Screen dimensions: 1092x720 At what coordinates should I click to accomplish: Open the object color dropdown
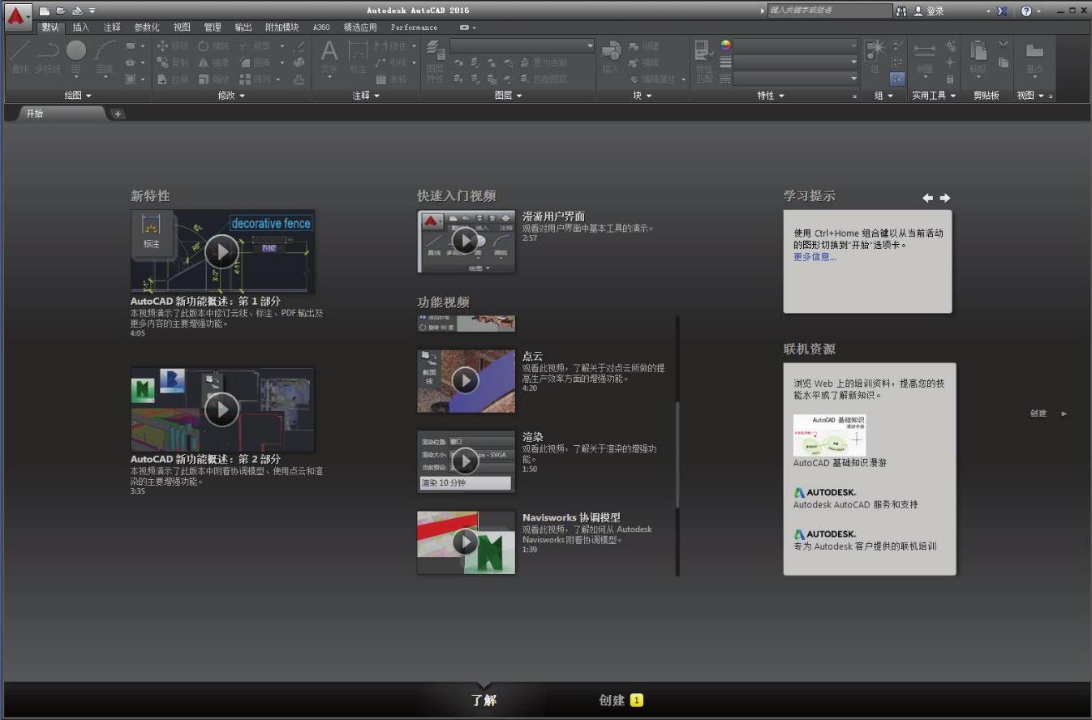(x=795, y=46)
